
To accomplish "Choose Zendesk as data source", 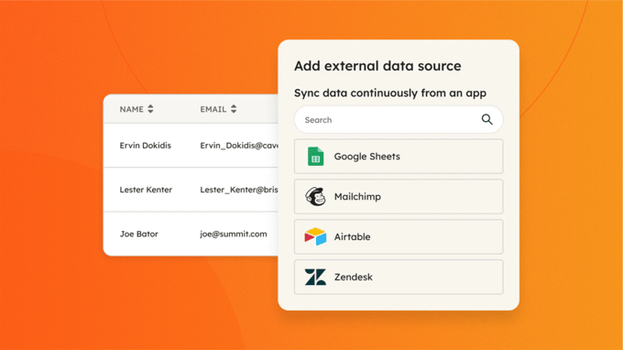I will point(399,277).
